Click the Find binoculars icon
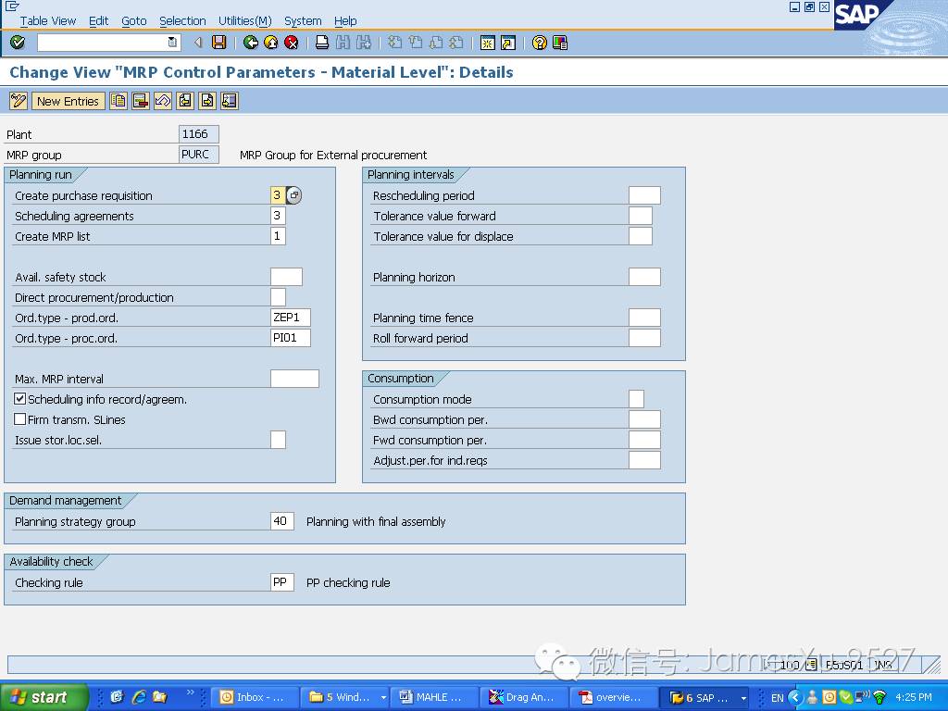948x711 pixels. (x=343, y=43)
